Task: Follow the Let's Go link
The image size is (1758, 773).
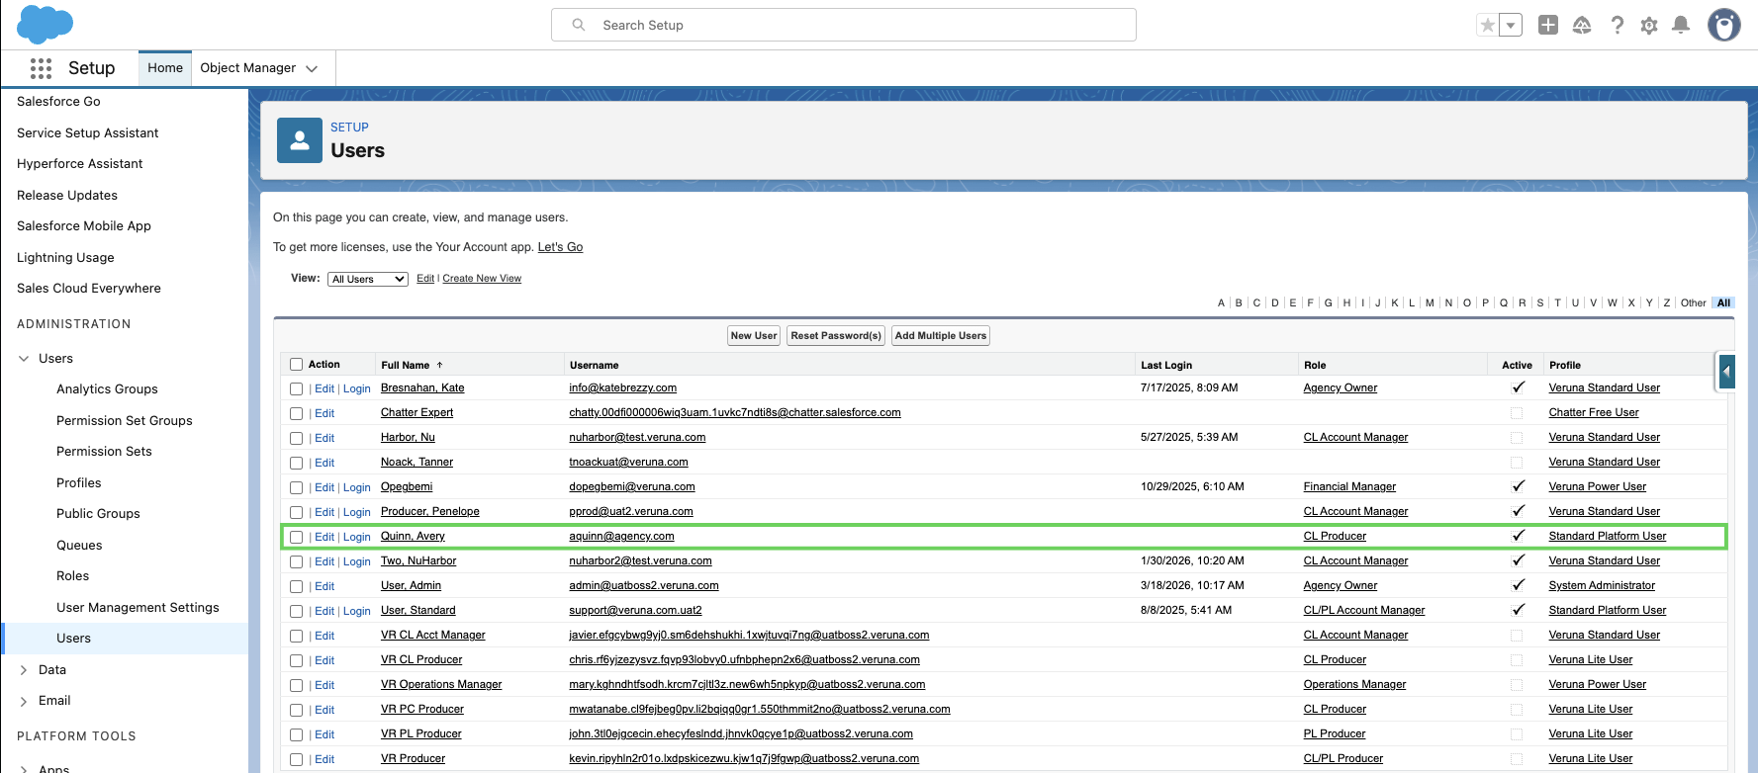Action: coord(560,247)
